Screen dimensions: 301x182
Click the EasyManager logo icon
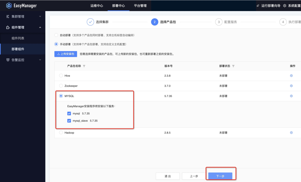click(9, 6)
